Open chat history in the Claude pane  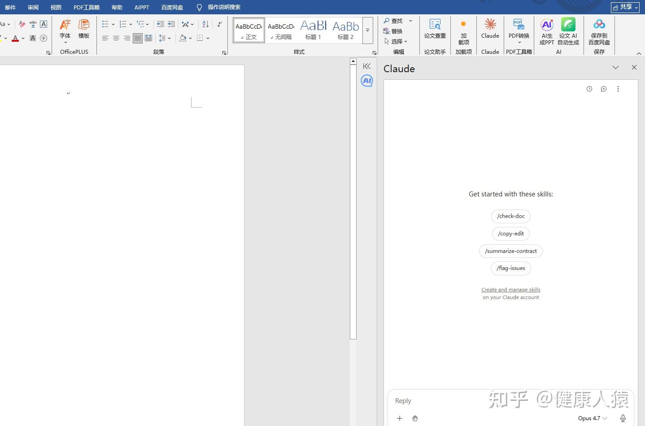click(x=589, y=89)
